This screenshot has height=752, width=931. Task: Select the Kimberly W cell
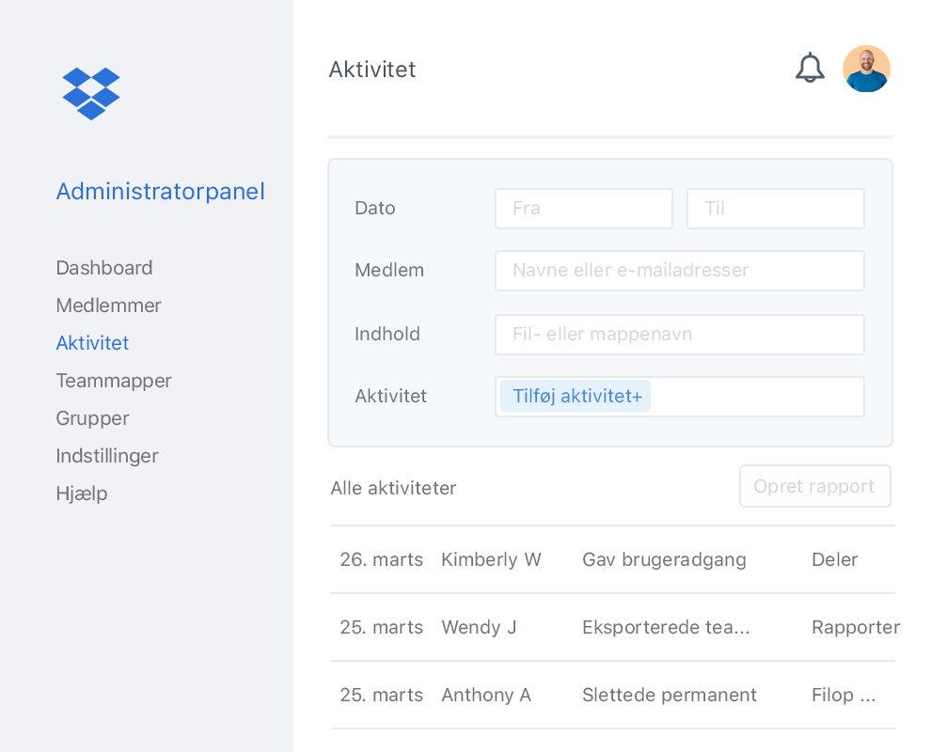[491, 559]
